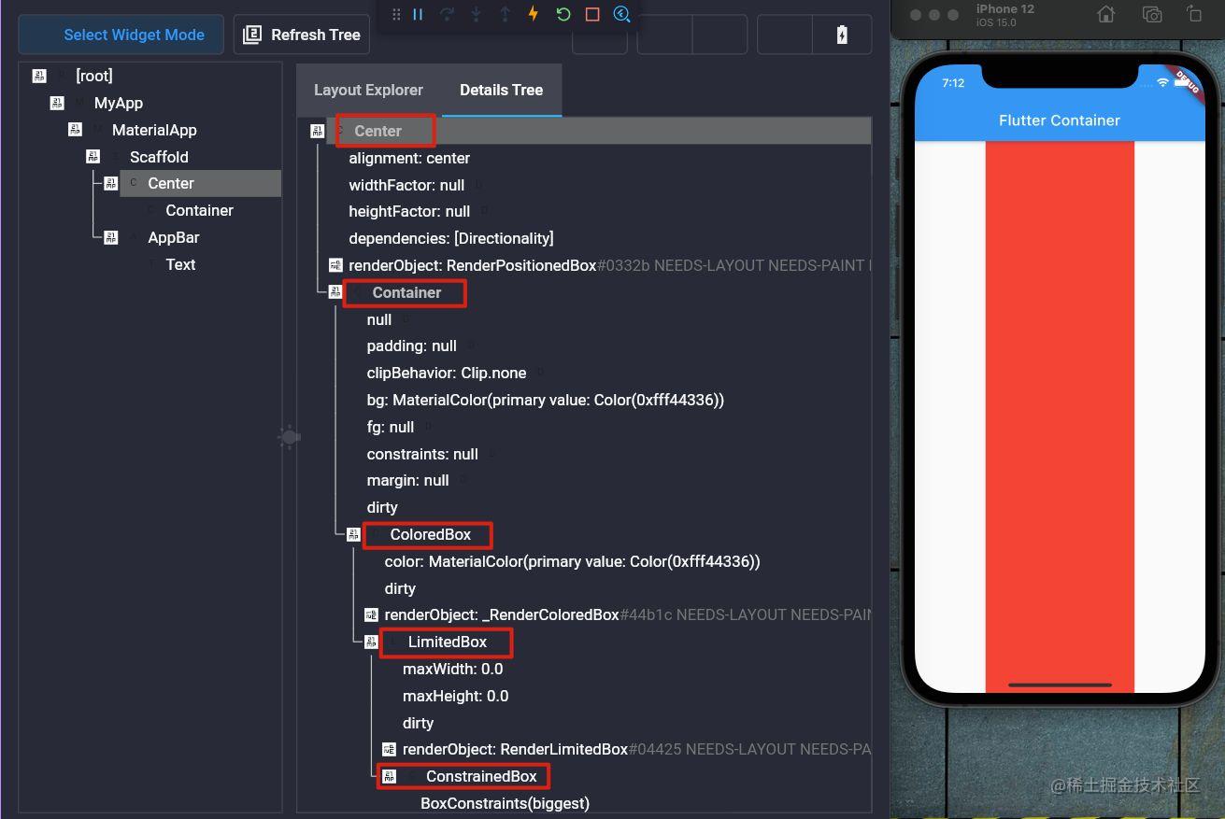Stop debugging with the red square

click(592, 14)
